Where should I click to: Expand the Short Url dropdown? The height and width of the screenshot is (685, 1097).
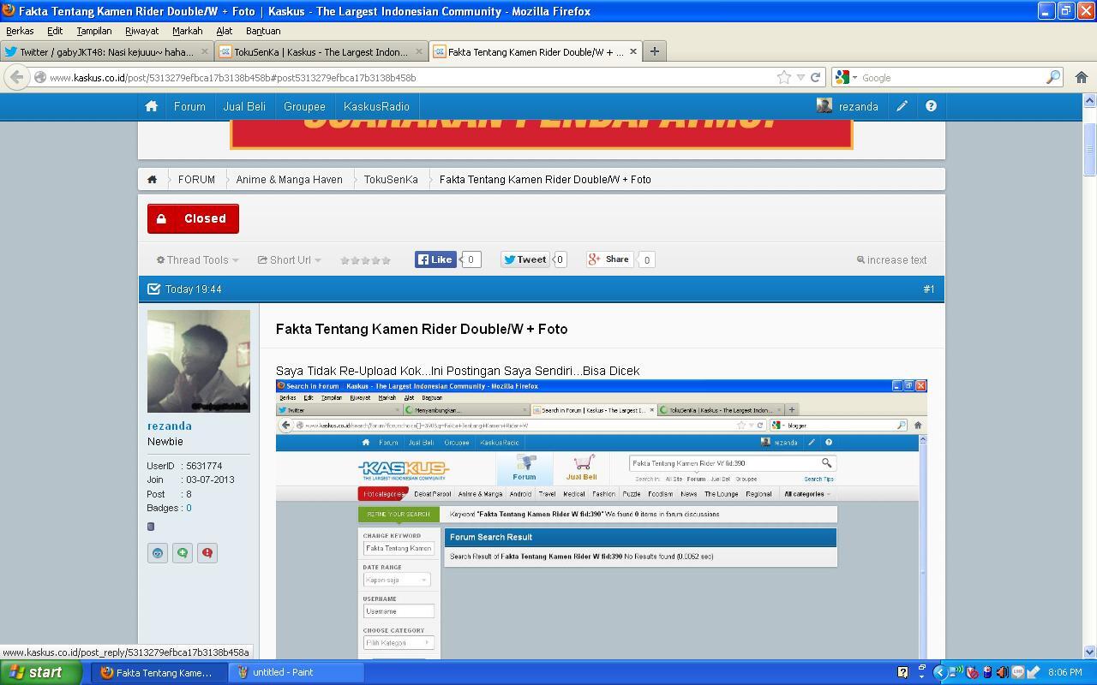tap(290, 260)
